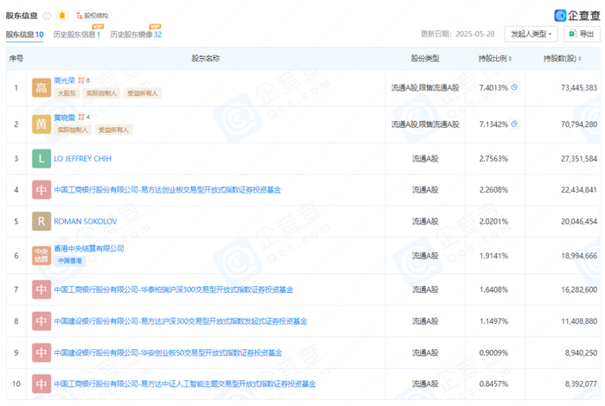The height and width of the screenshot is (406, 605).
Task: Click the 高 avatar for 高光荣
Action: (x=41, y=87)
